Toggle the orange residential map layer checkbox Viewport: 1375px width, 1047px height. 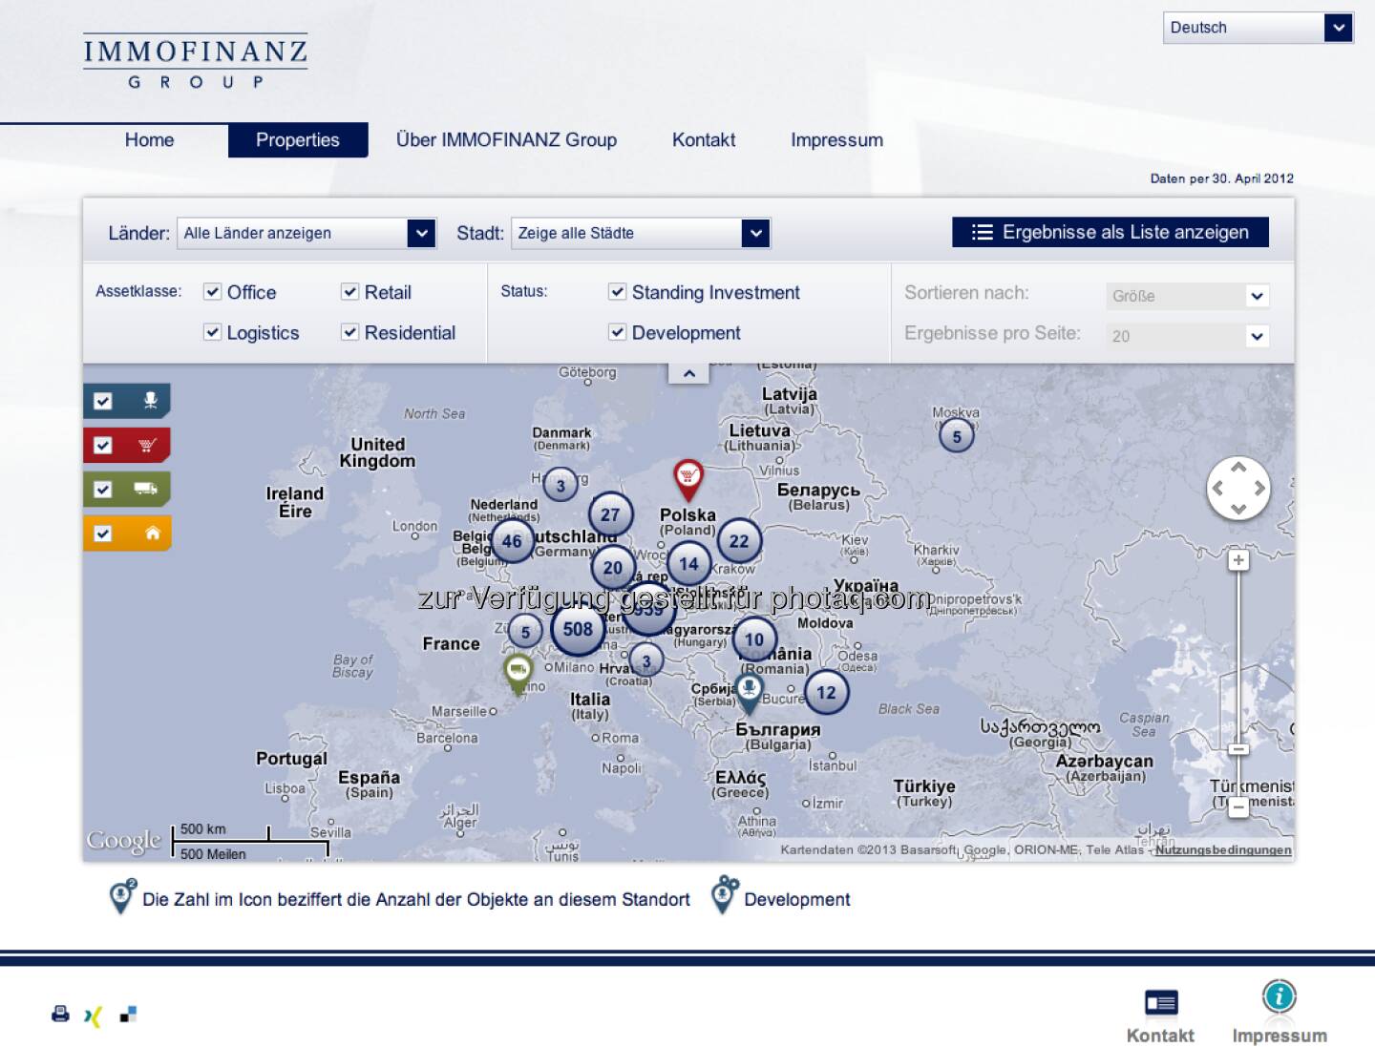(103, 534)
